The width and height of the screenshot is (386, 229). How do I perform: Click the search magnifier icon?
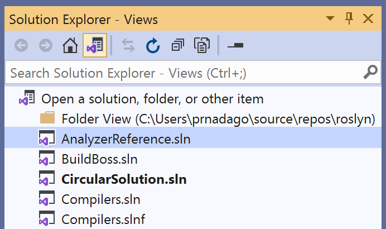tap(370, 73)
